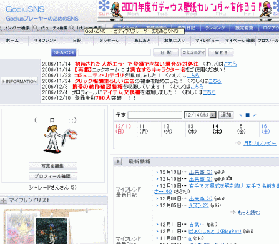
Task: Open こちら link for 携帯の動作確認情報 notice
Action: [197, 87]
